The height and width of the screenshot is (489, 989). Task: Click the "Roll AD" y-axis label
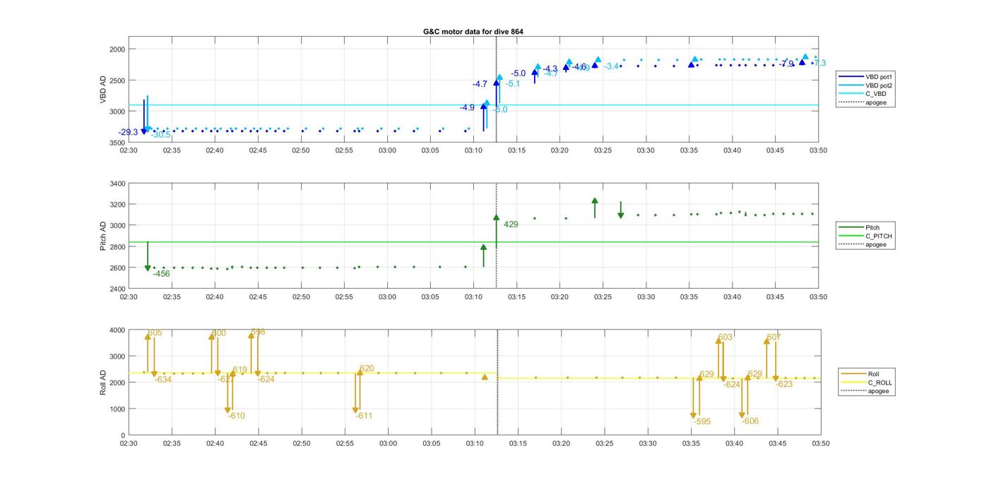click(103, 382)
